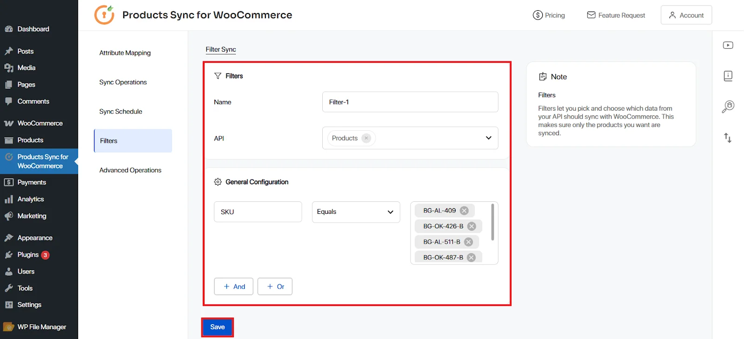
Task: Click the SKU values list scrollbar
Action: tap(492, 222)
